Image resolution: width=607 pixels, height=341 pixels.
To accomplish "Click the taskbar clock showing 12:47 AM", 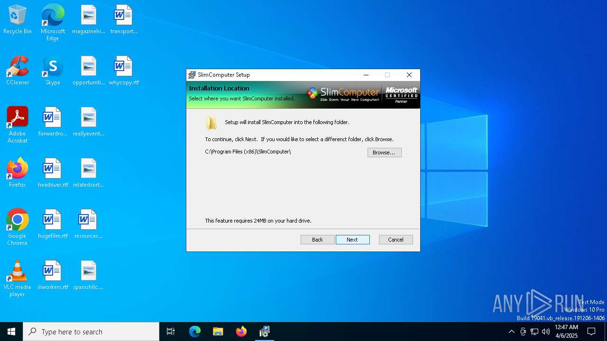I will pyautogui.click(x=566, y=332).
